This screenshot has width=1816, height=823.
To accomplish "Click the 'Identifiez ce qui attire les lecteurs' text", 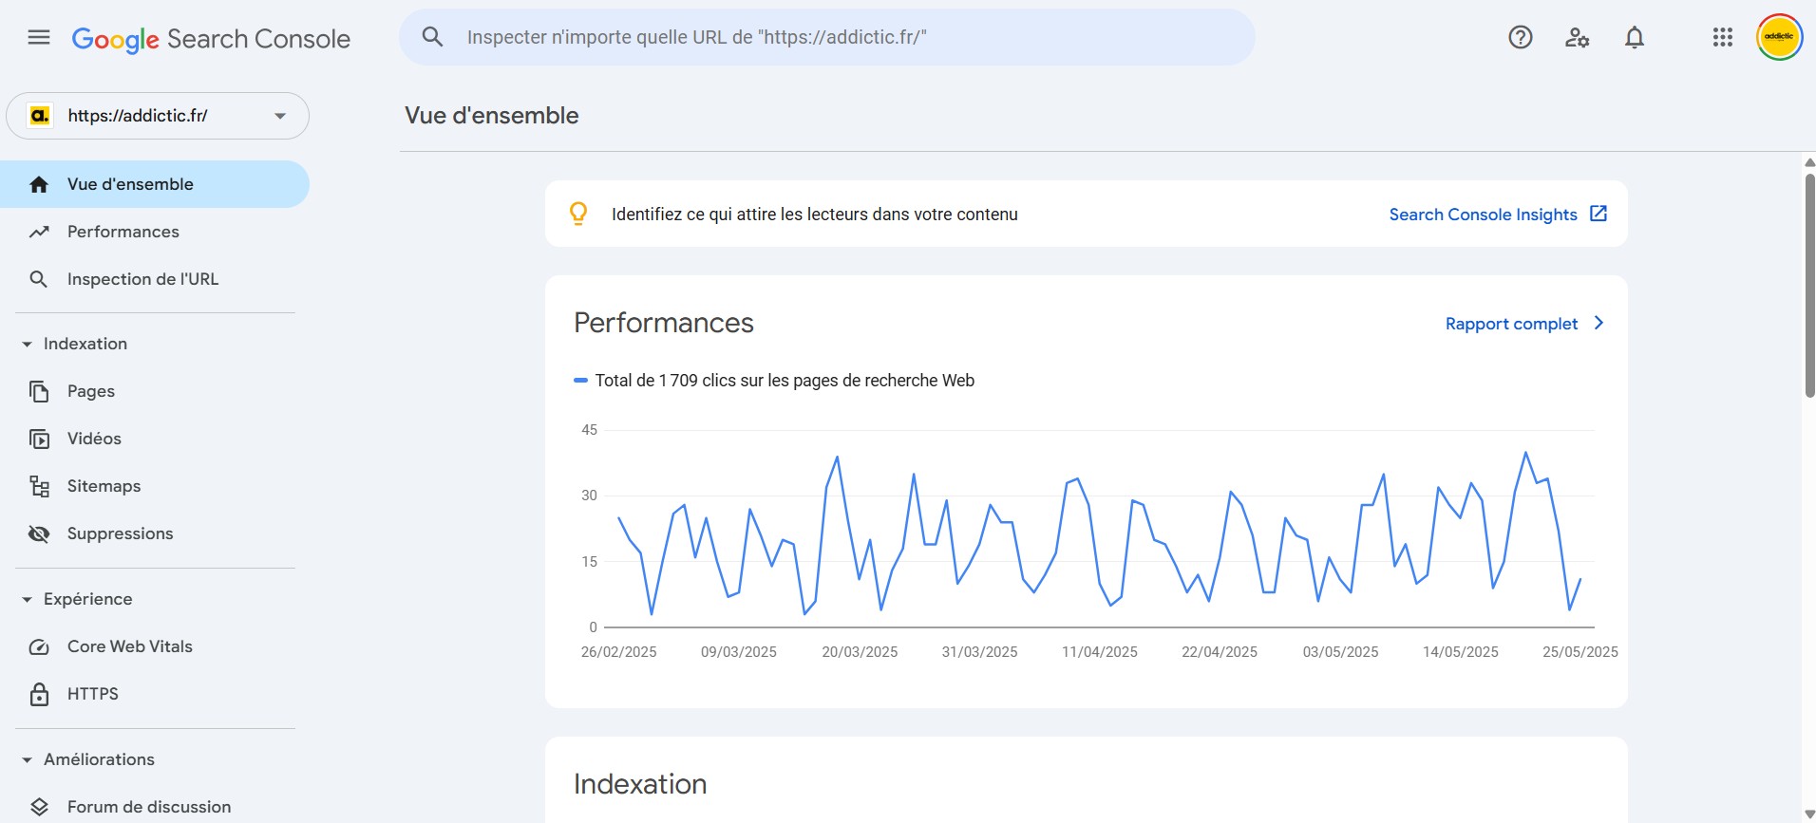I will pyautogui.click(x=814, y=215).
